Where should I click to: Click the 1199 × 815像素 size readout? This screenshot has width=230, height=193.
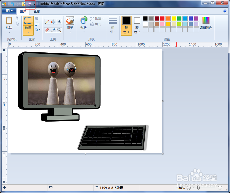click(111, 188)
